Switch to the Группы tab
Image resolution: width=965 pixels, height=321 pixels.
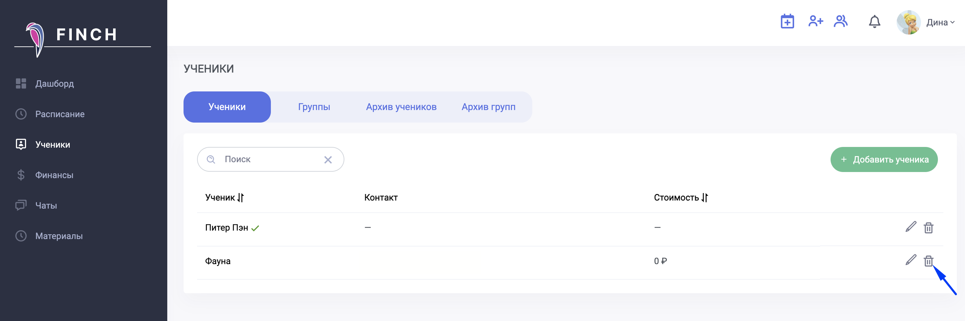[314, 107]
